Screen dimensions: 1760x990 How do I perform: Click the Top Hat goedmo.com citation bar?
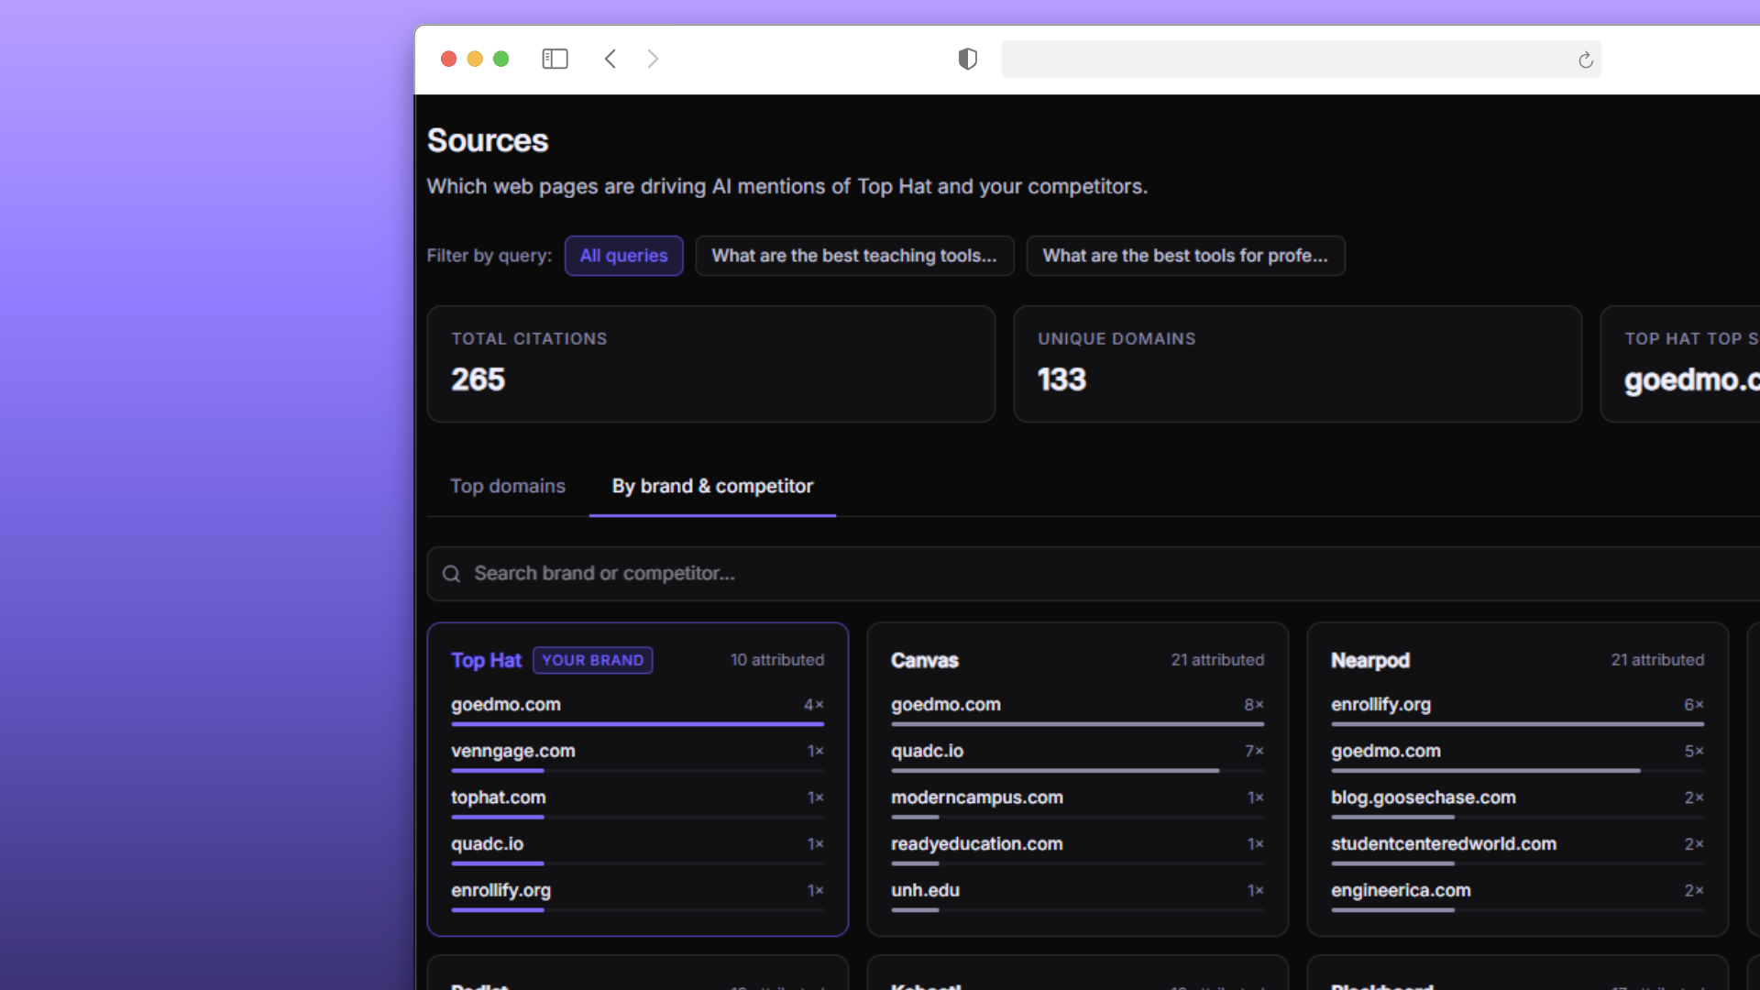pyautogui.click(x=637, y=724)
